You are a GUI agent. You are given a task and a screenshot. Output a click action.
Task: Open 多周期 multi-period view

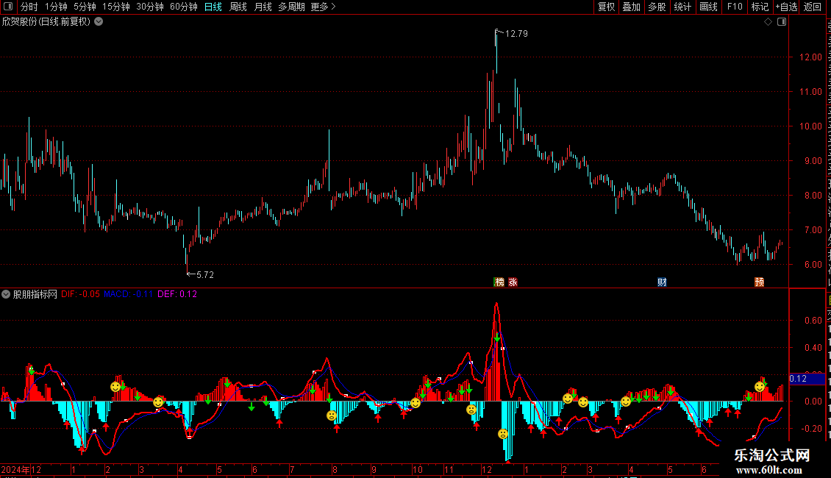click(291, 7)
